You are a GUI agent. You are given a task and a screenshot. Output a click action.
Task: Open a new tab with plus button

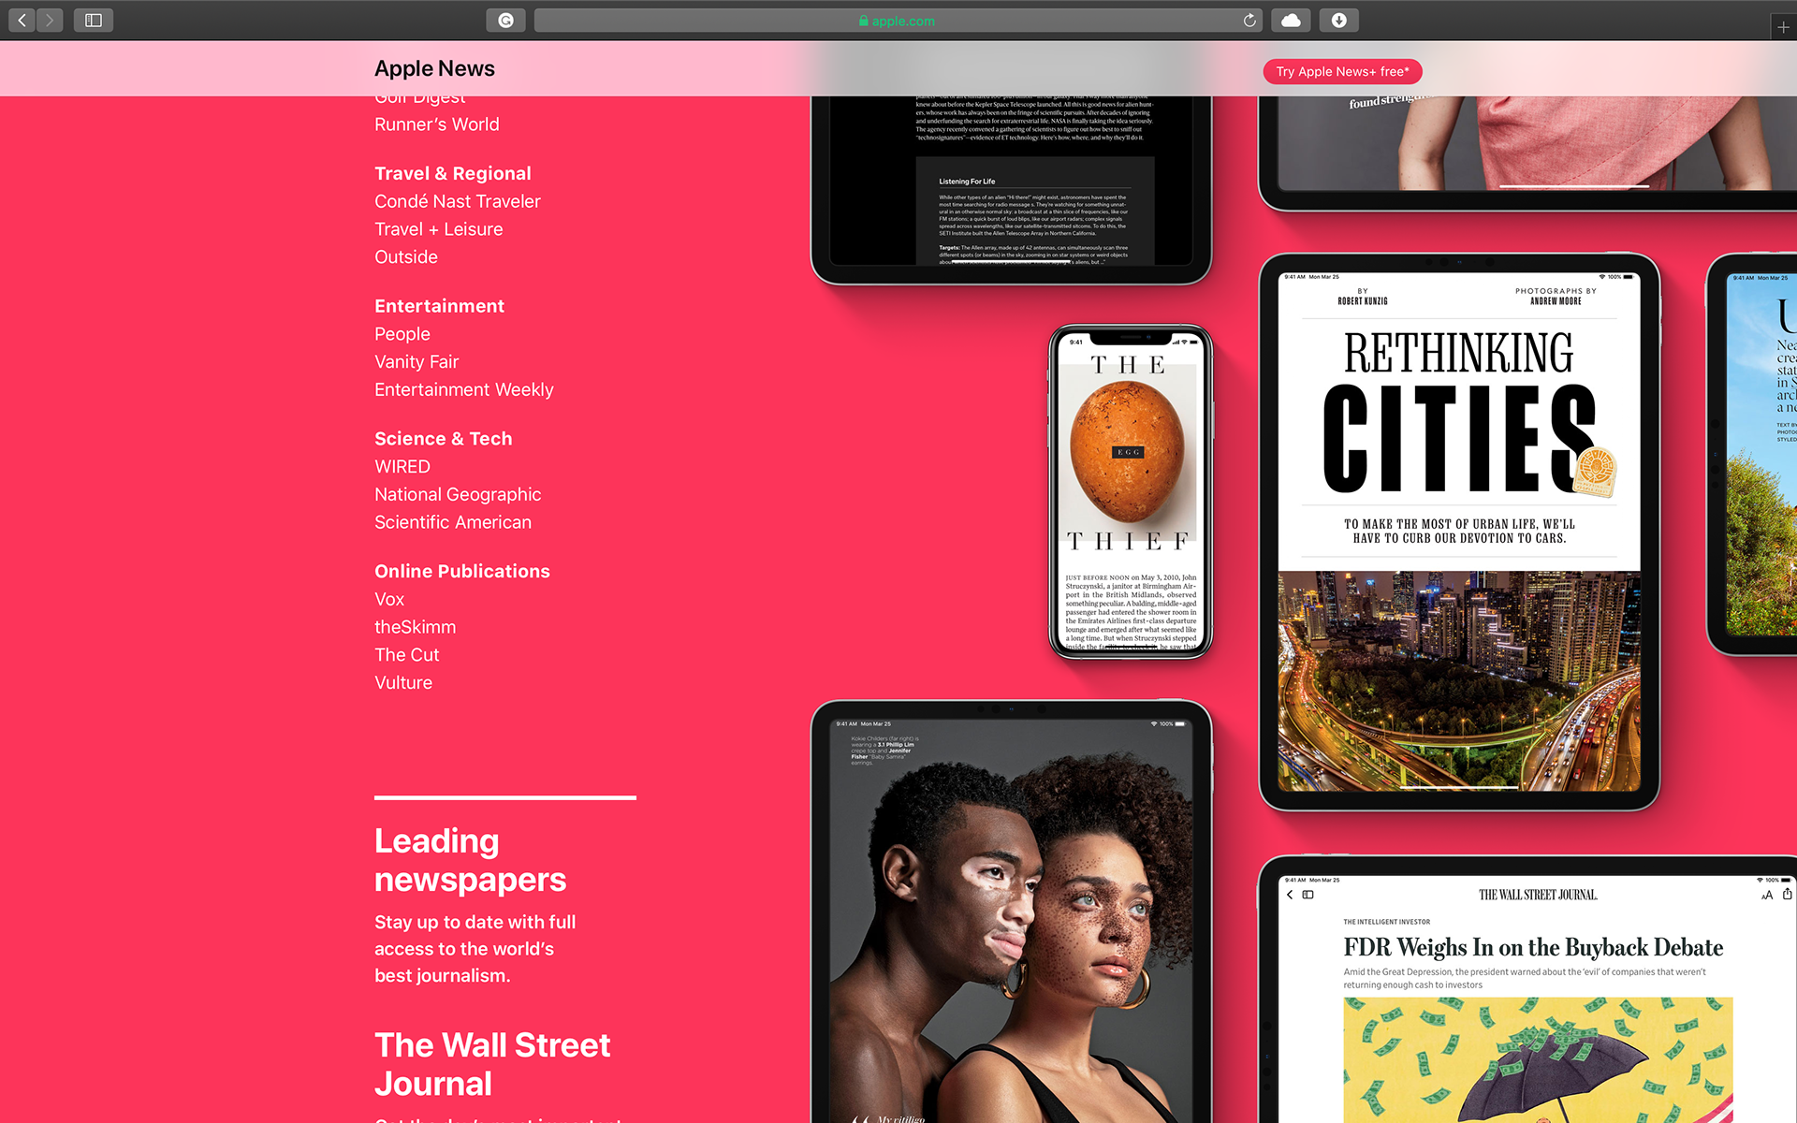coord(1783,27)
